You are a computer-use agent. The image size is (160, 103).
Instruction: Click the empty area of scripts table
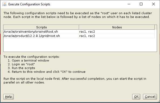[x=80, y=45]
